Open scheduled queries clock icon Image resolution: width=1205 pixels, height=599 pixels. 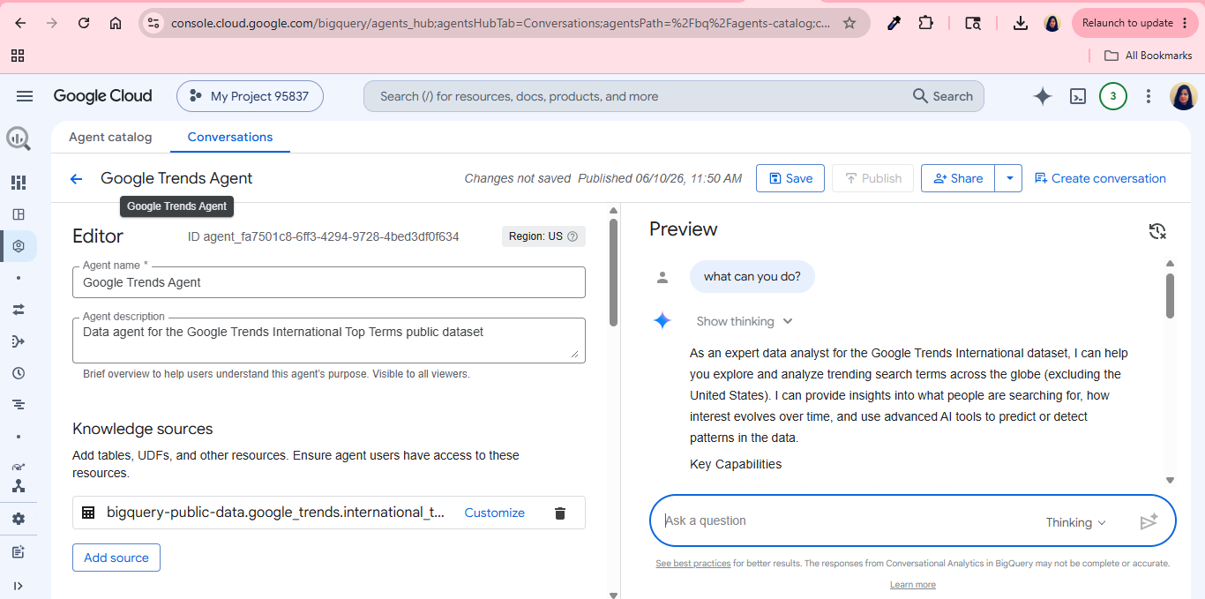pos(19,373)
